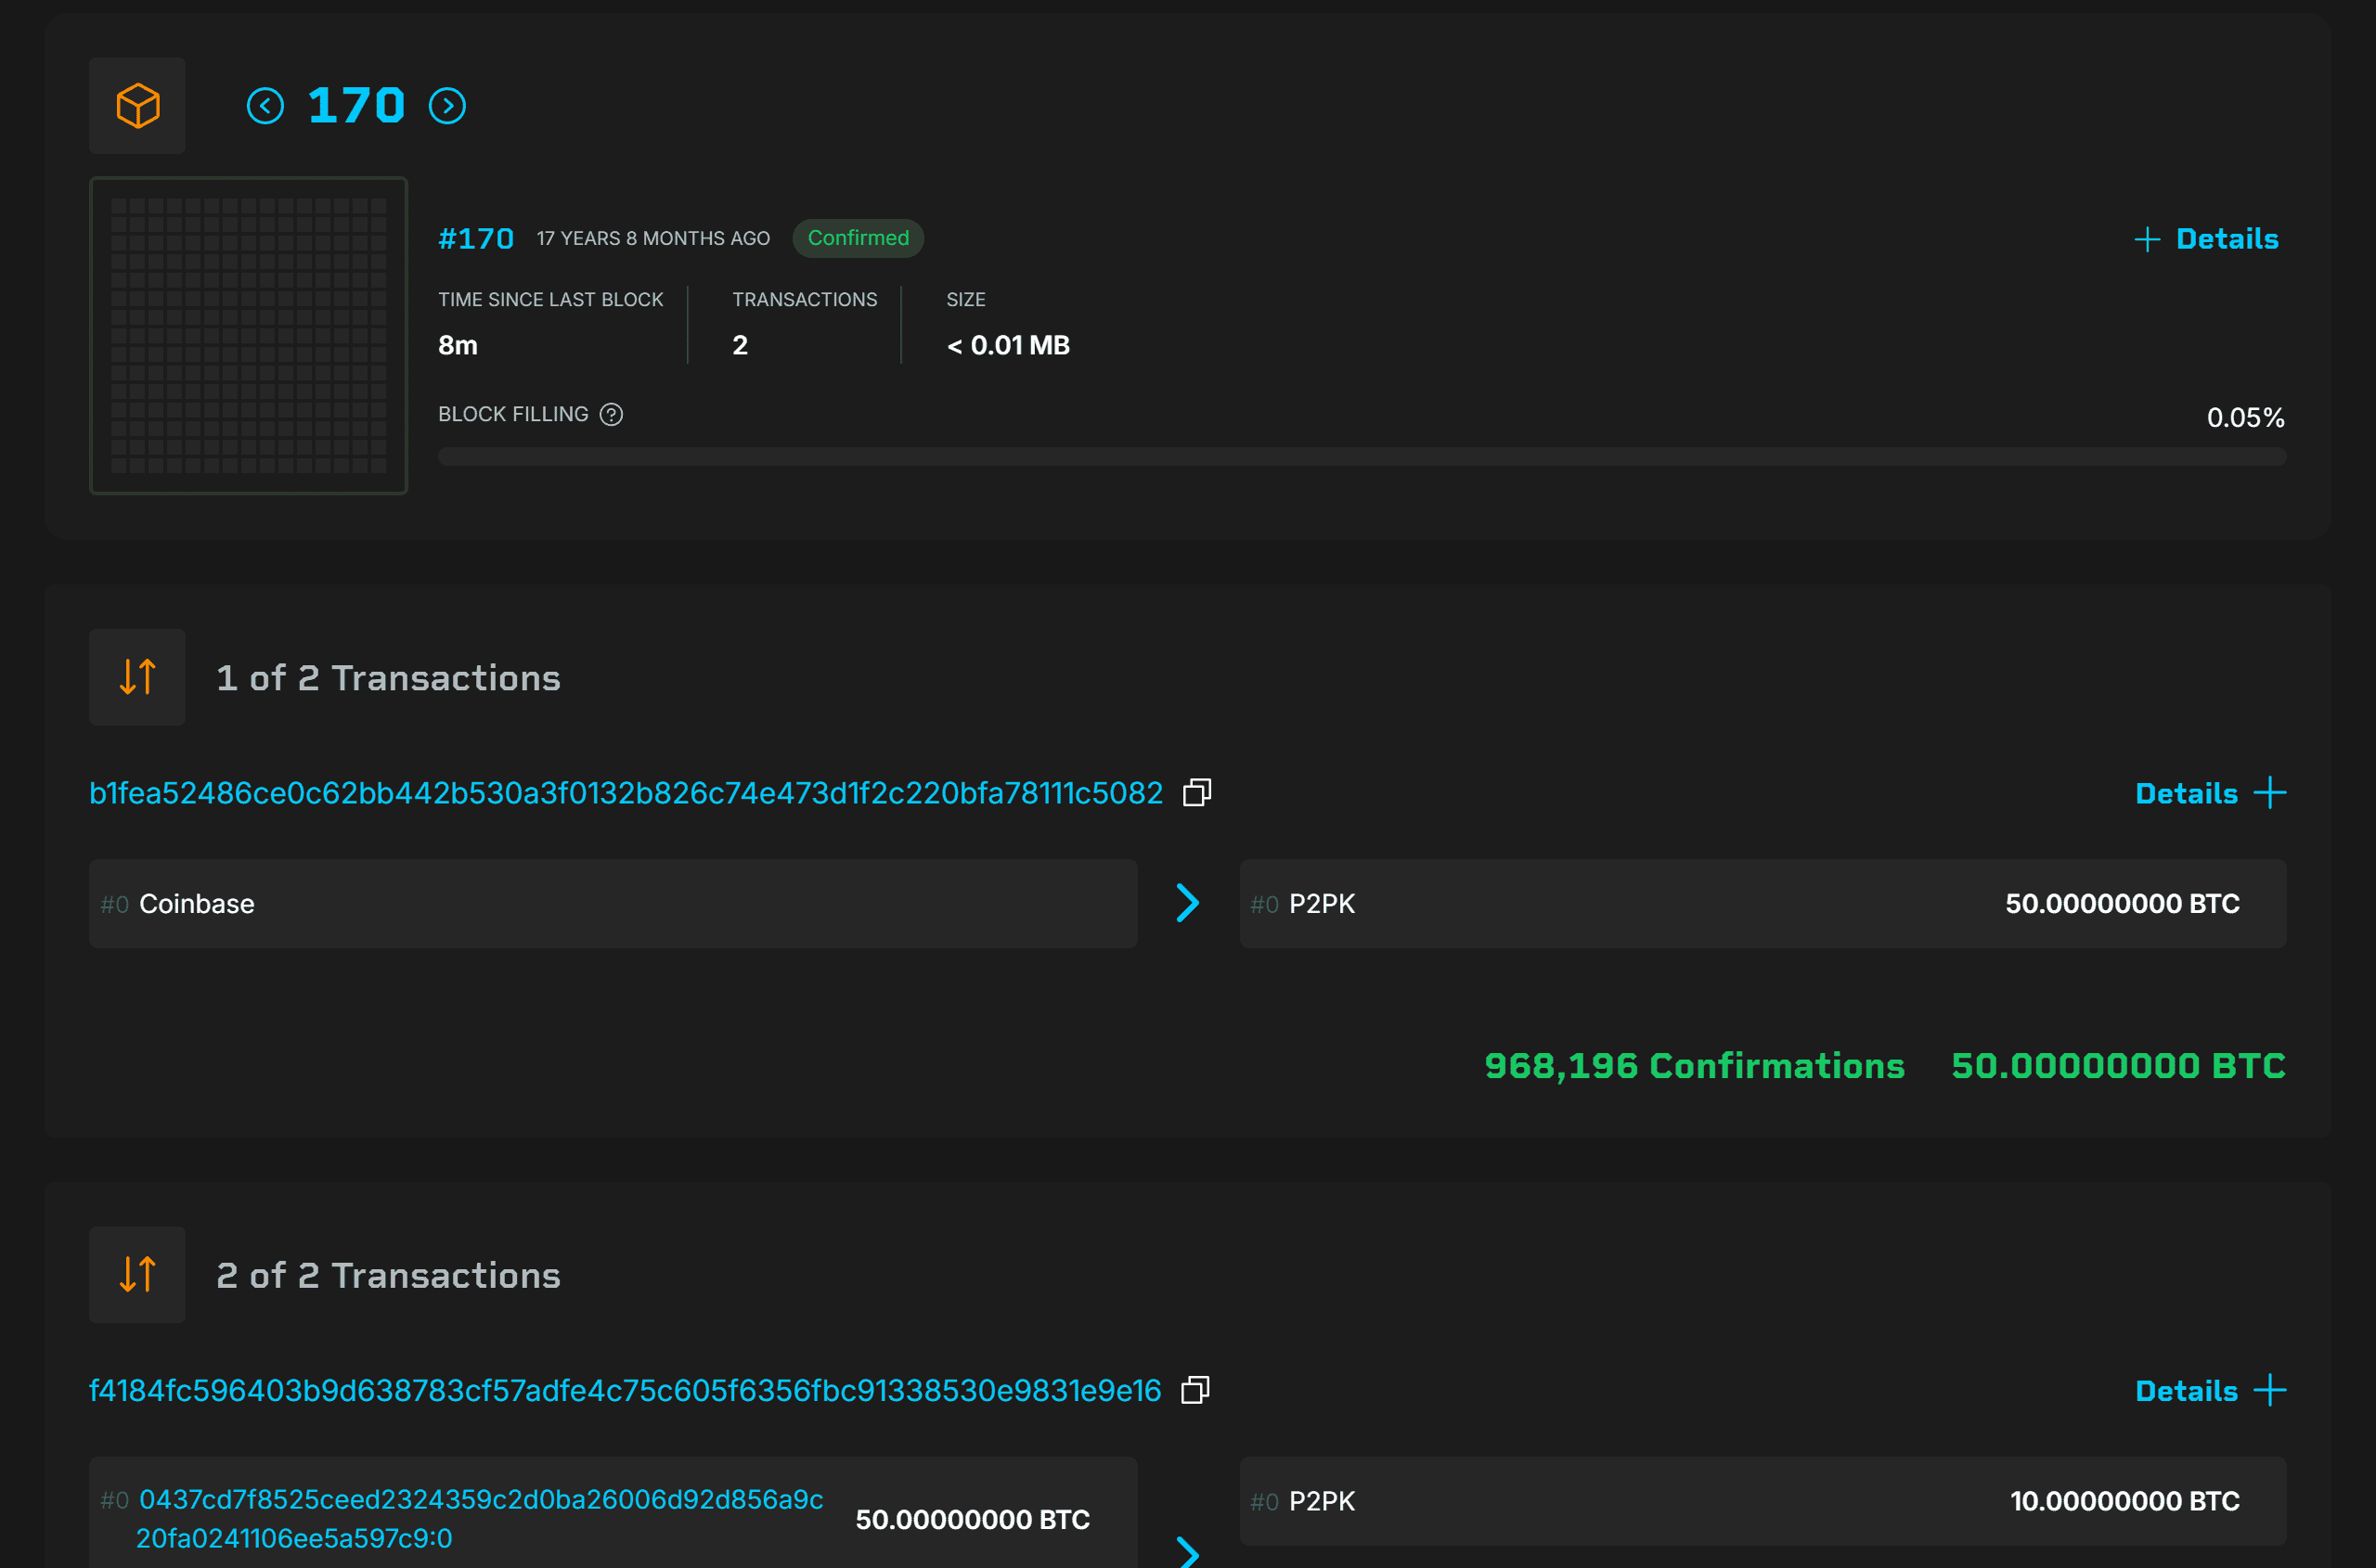Click transactions arrows icon for 2 of 2
Viewport: 2376px width, 1568px height.
(138, 1274)
